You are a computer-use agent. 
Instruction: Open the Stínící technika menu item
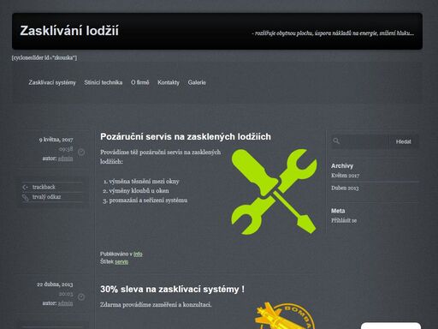pyautogui.click(x=104, y=82)
